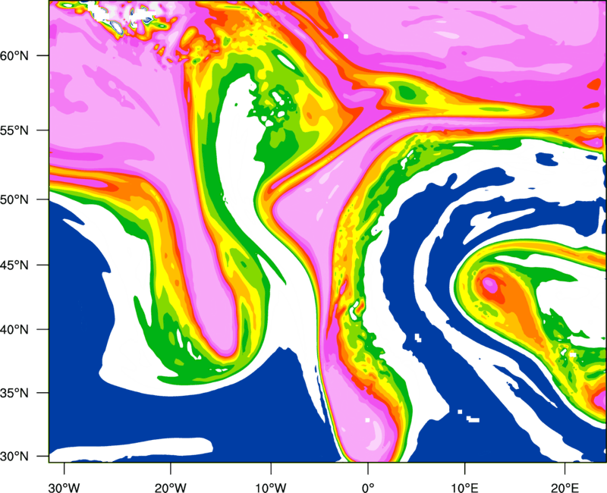Viewport: 607px width, 493px height.
Task: Click the 50°N latitude label
Action: point(14,199)
